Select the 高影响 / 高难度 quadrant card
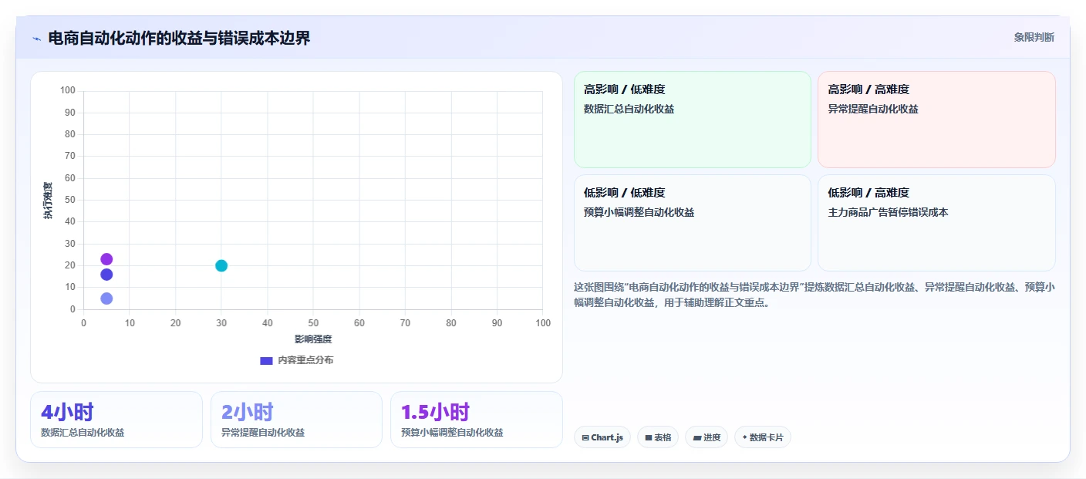The image size is (1086, 479). point(936,120)
